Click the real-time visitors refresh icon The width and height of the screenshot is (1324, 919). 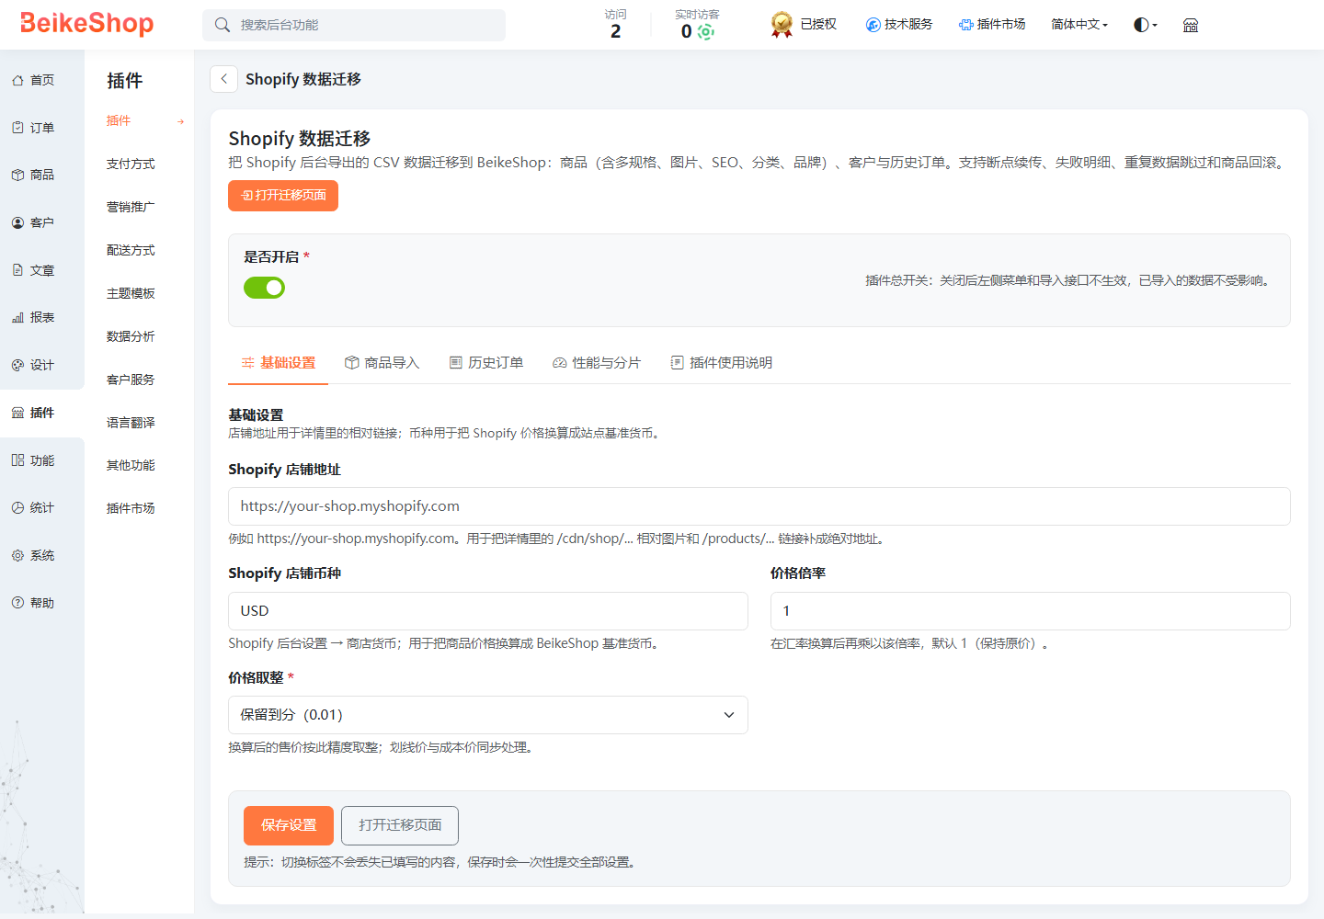point(706,32)
